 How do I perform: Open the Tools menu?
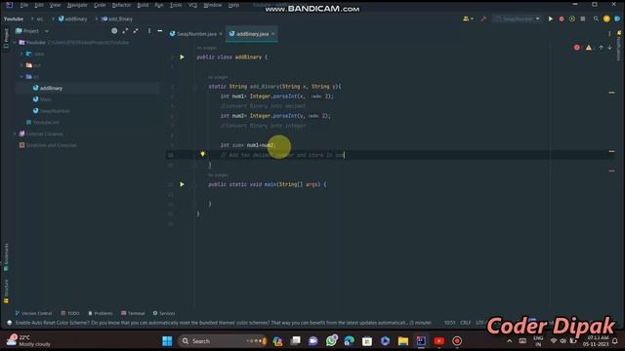click(x=176, y=5)
